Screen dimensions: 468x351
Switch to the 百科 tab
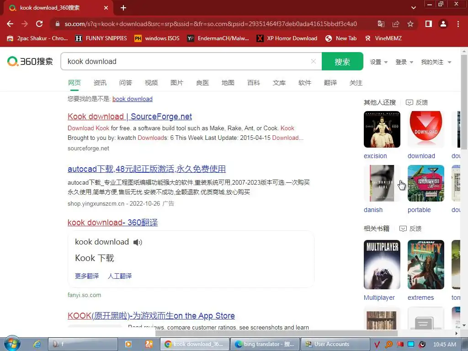tap(254, 83)
